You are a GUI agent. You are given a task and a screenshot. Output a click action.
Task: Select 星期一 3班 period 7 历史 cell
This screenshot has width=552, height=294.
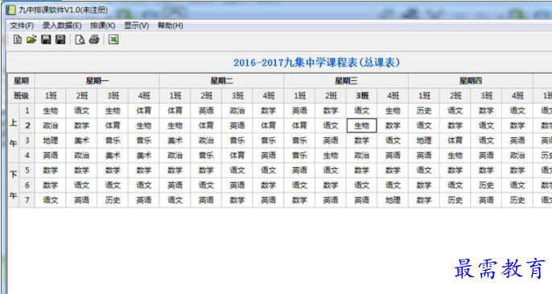[x=113, y=200]
